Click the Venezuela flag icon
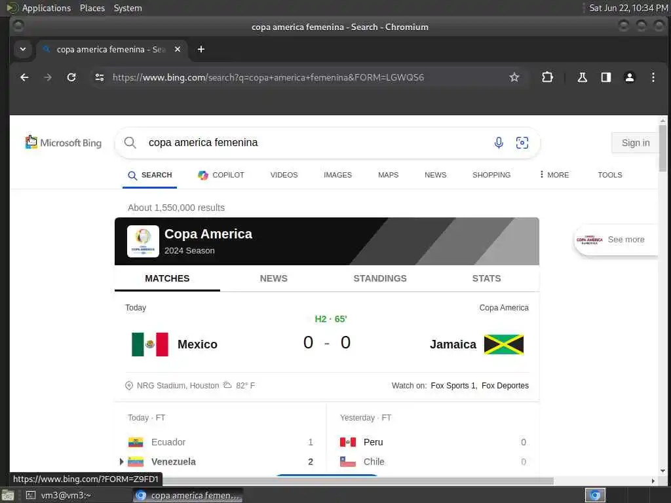Screen dimensions: 671x503 136,462
